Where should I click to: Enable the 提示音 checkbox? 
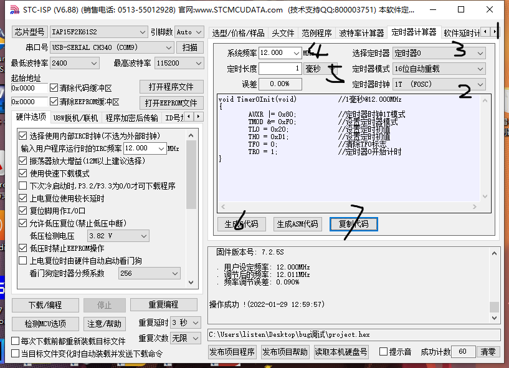click(x=384, y=352)
